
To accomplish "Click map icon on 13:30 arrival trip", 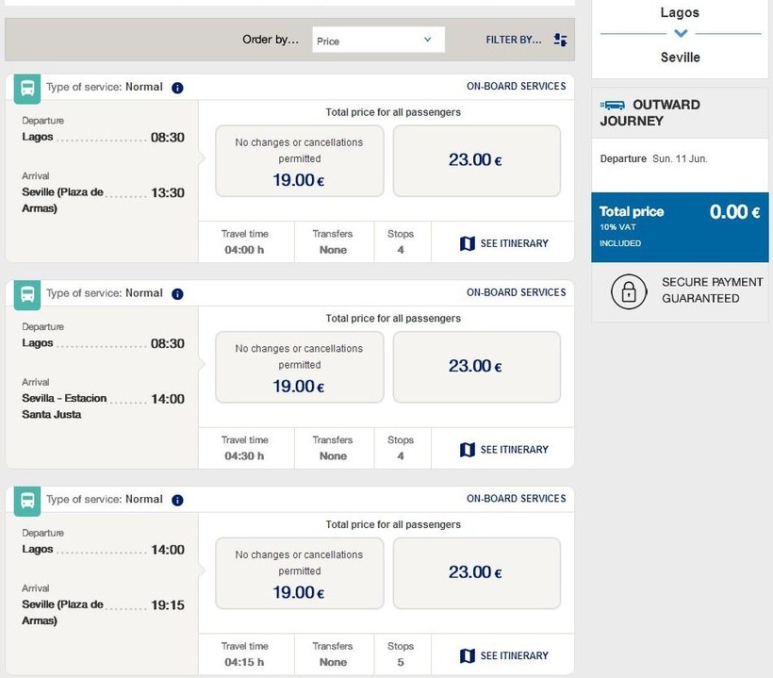I will (468, 243).
